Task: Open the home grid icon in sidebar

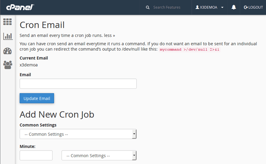Action: coord(8,22)
